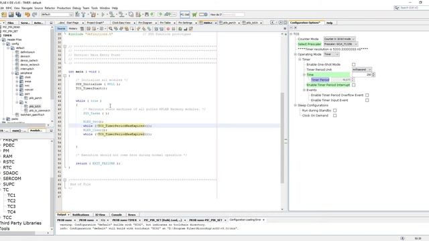Fold the main function code block
Viewport: 429px width, 241px height.
pos(65,76)
